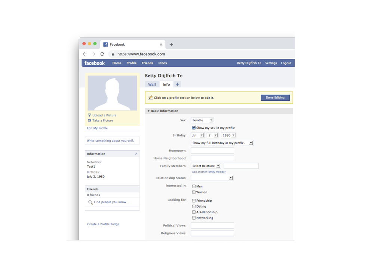Screen dimensions: 374x262
Task: Click the Hometown input field
Action: 212,150
